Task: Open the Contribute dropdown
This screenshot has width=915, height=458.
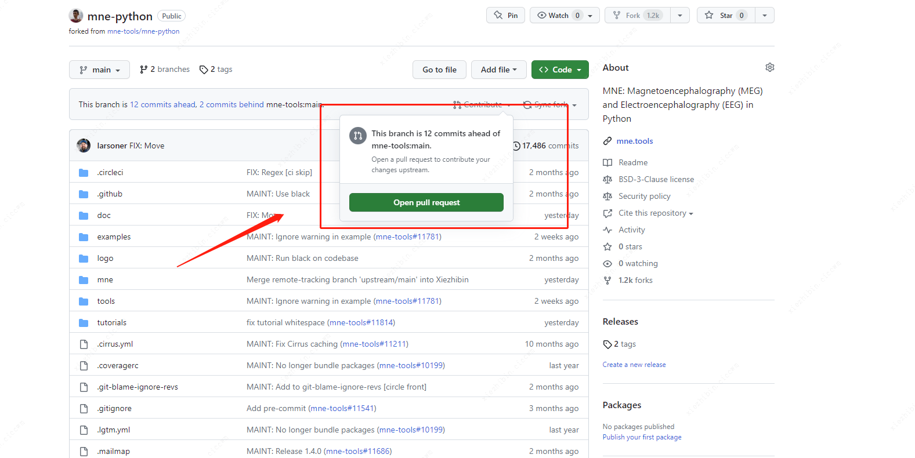Action: [482, 104]
